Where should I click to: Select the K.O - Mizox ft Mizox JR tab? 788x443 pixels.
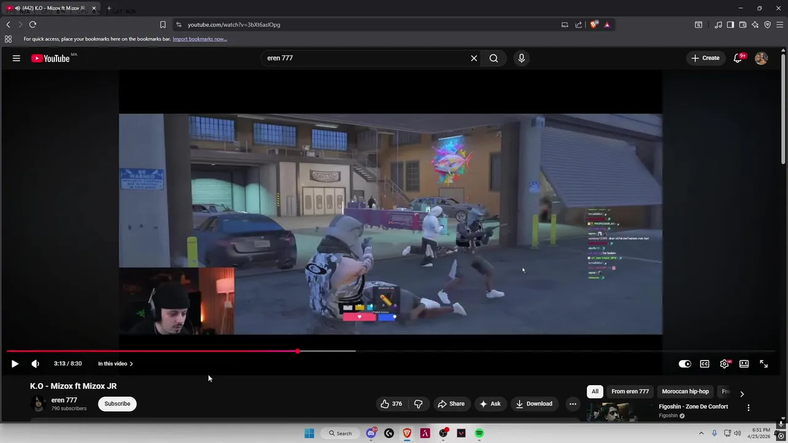51,8
